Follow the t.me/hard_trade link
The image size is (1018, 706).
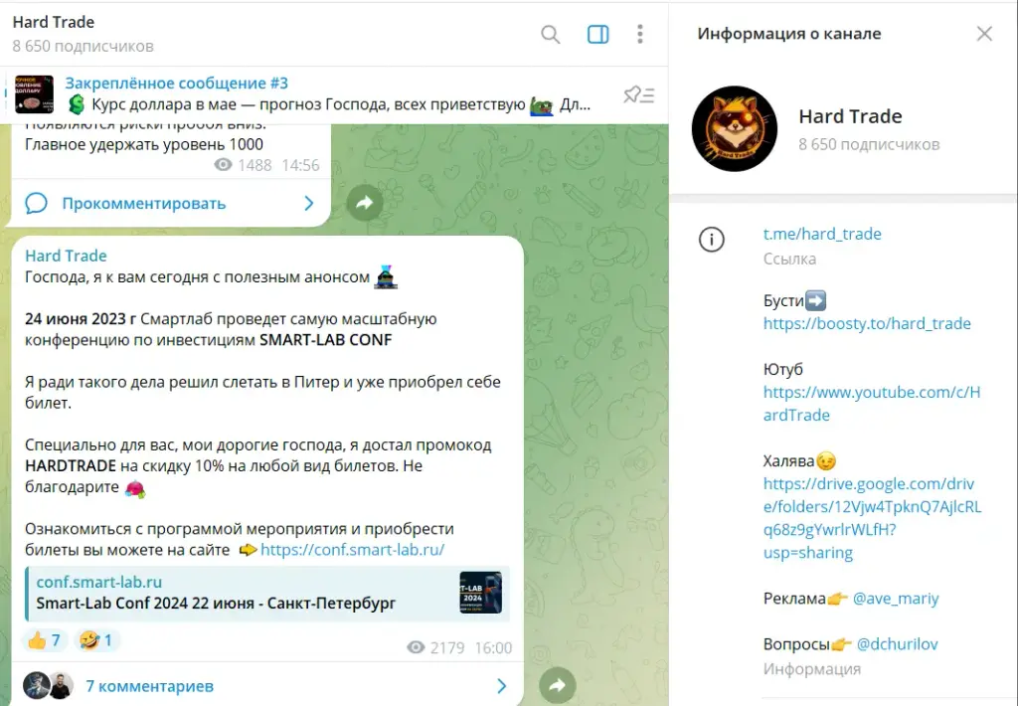[x=822, y=234]
